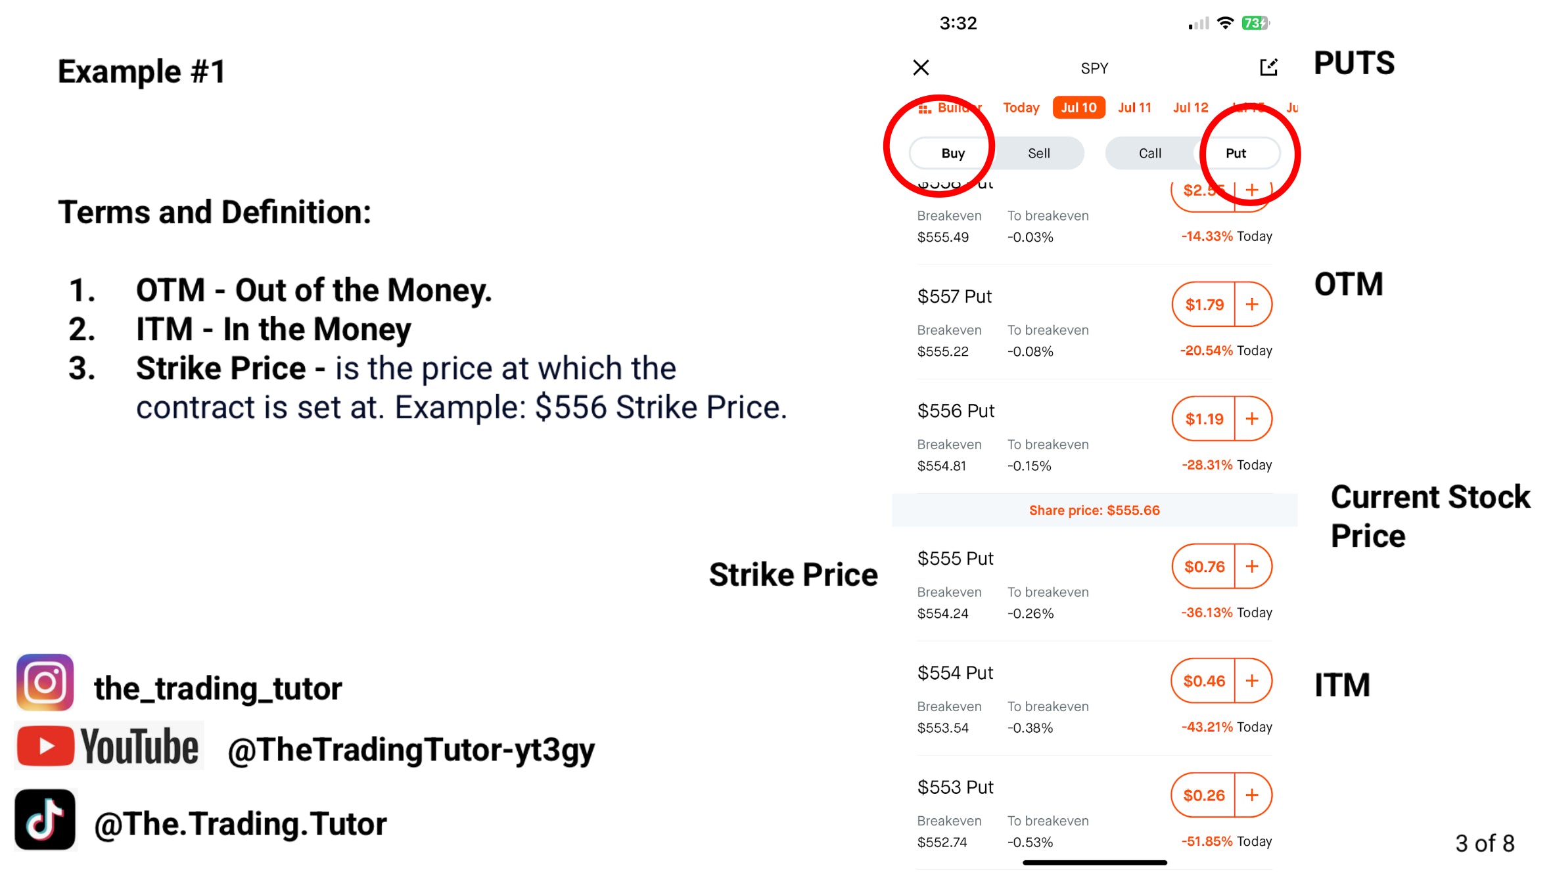
Task: Switch the order side to Buy
Action: [x=953, y=154]
